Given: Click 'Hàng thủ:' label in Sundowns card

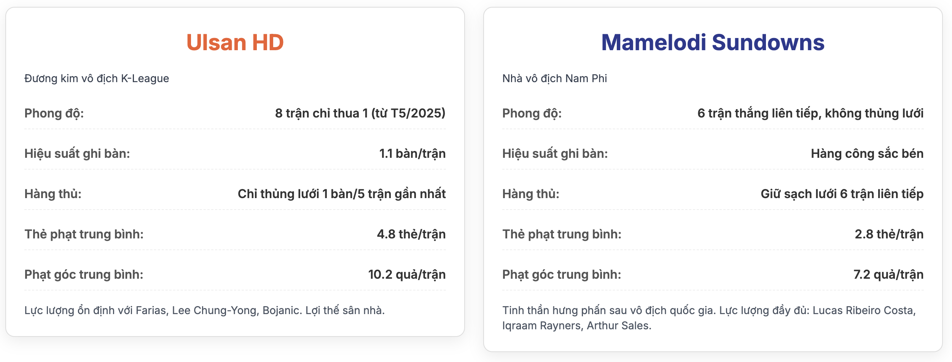Looking at the screenshot, I should point(531,194).
